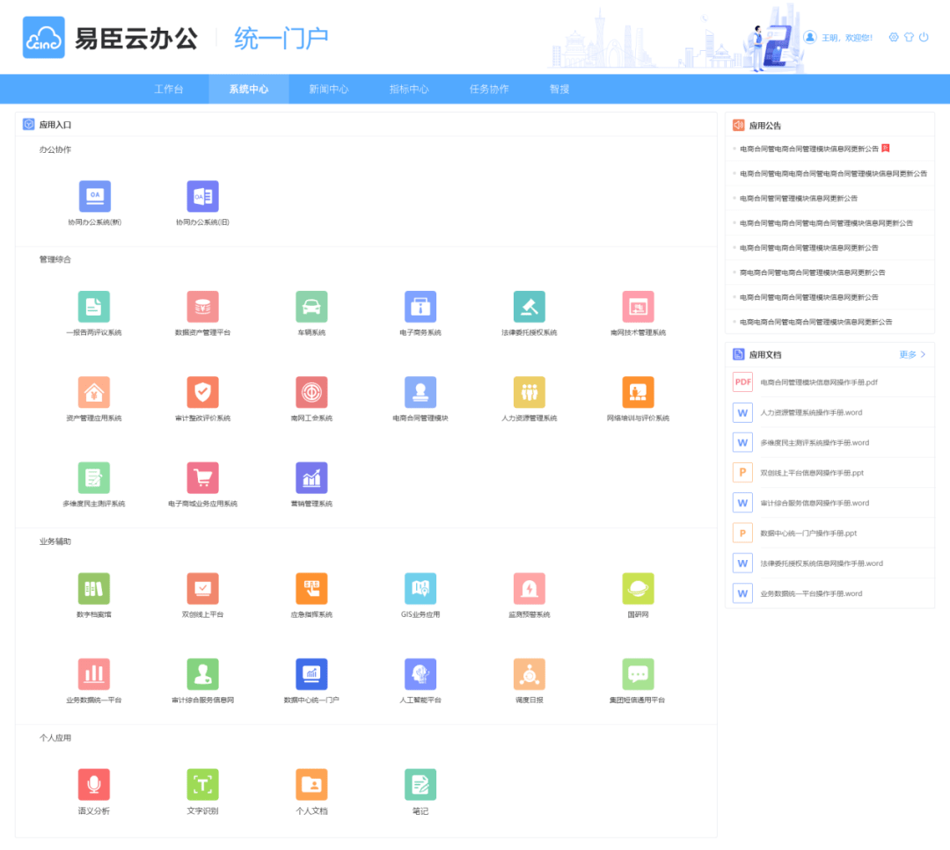The width and height of the screenshot is (950, 850).
Task: Open the theme skin shirt icon
Action: 909,38
